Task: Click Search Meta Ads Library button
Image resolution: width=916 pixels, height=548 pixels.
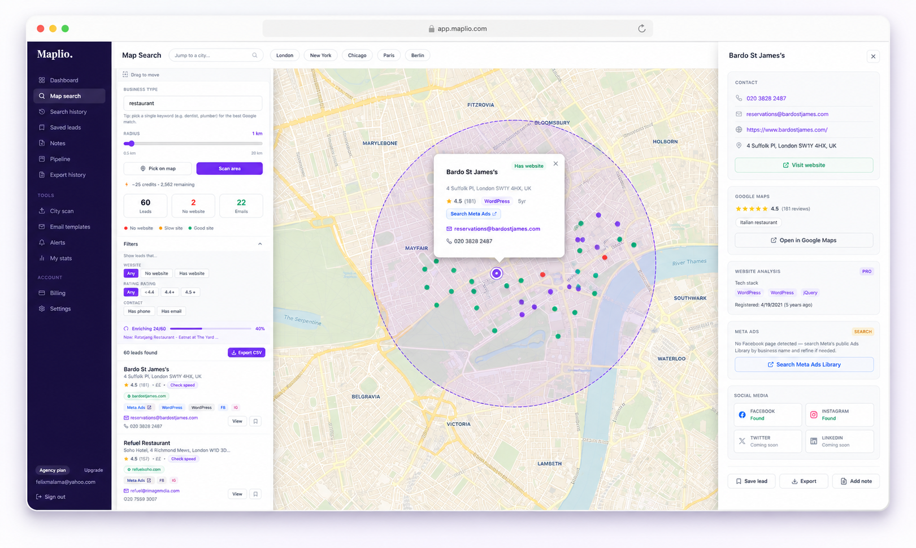Action: [804, 364]
